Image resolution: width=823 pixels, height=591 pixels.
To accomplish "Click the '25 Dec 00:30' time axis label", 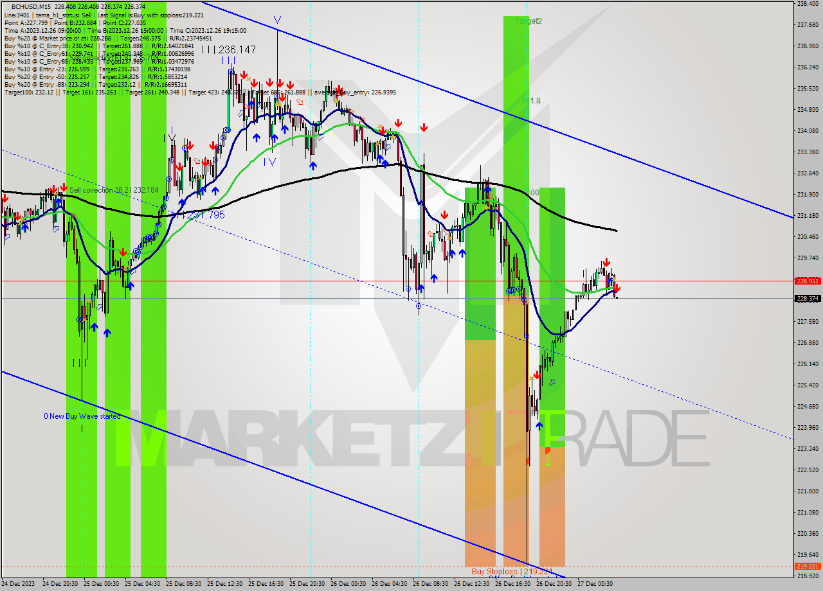I will (x=100, y=584).
